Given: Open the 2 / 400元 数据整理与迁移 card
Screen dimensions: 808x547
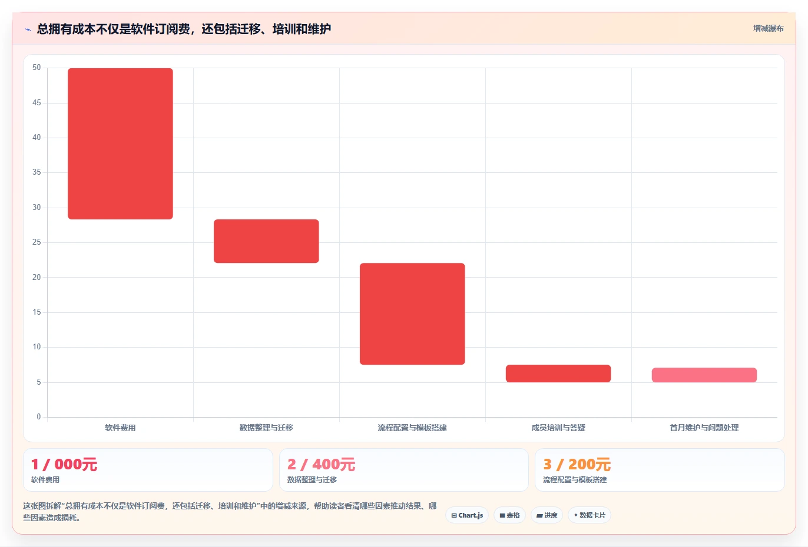Looking at the screenshot, I should [403, 470].
